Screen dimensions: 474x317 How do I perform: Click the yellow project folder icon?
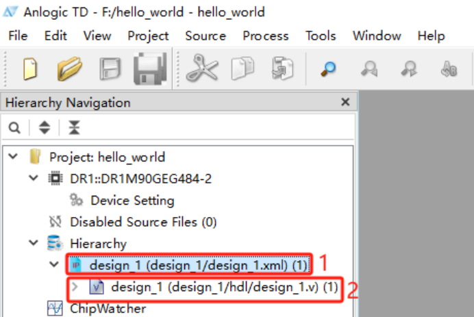35,157
